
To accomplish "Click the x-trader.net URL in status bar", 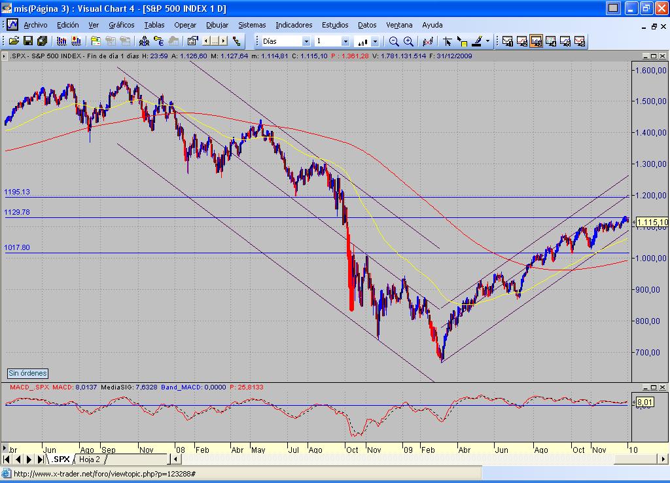I will coord(105,474).
